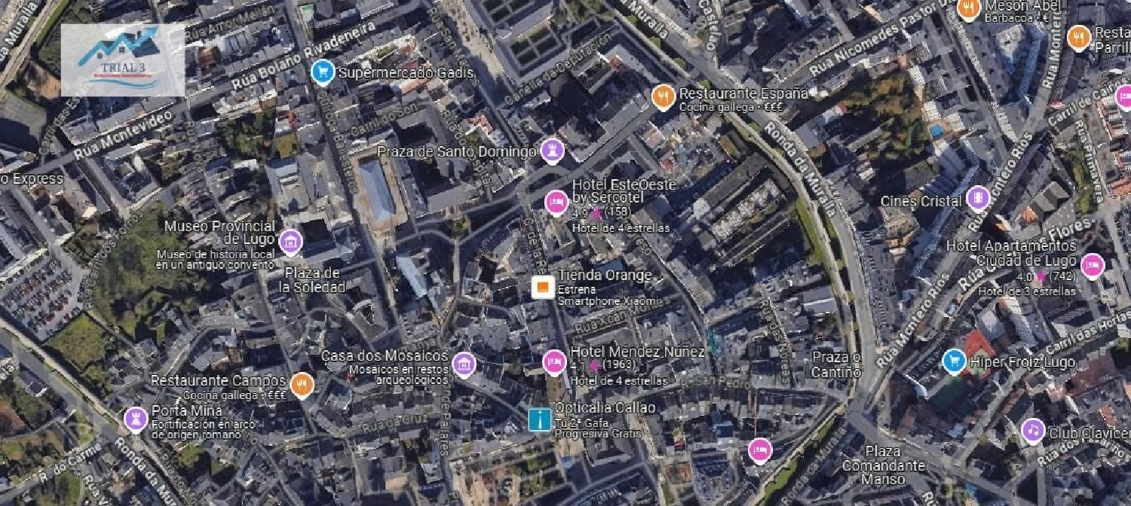Click the blue Opticalia Callao info marker
This screenshot has height=506, width=1131.
pyautogui.click(x=539, y=419)
